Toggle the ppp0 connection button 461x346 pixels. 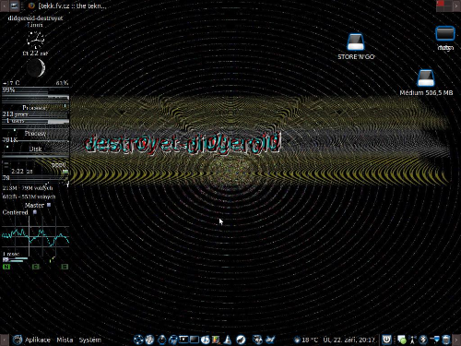[65, 172]
